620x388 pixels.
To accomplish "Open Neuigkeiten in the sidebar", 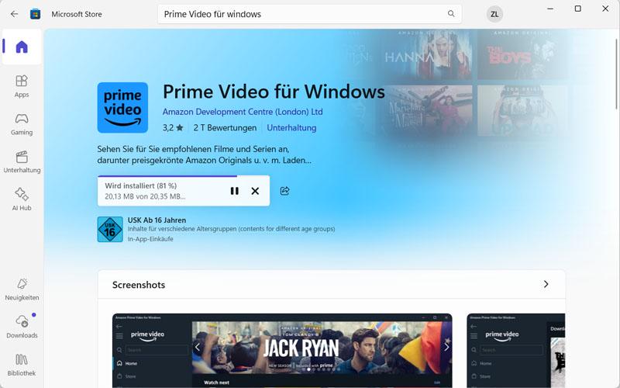I will tap(22, 289).
